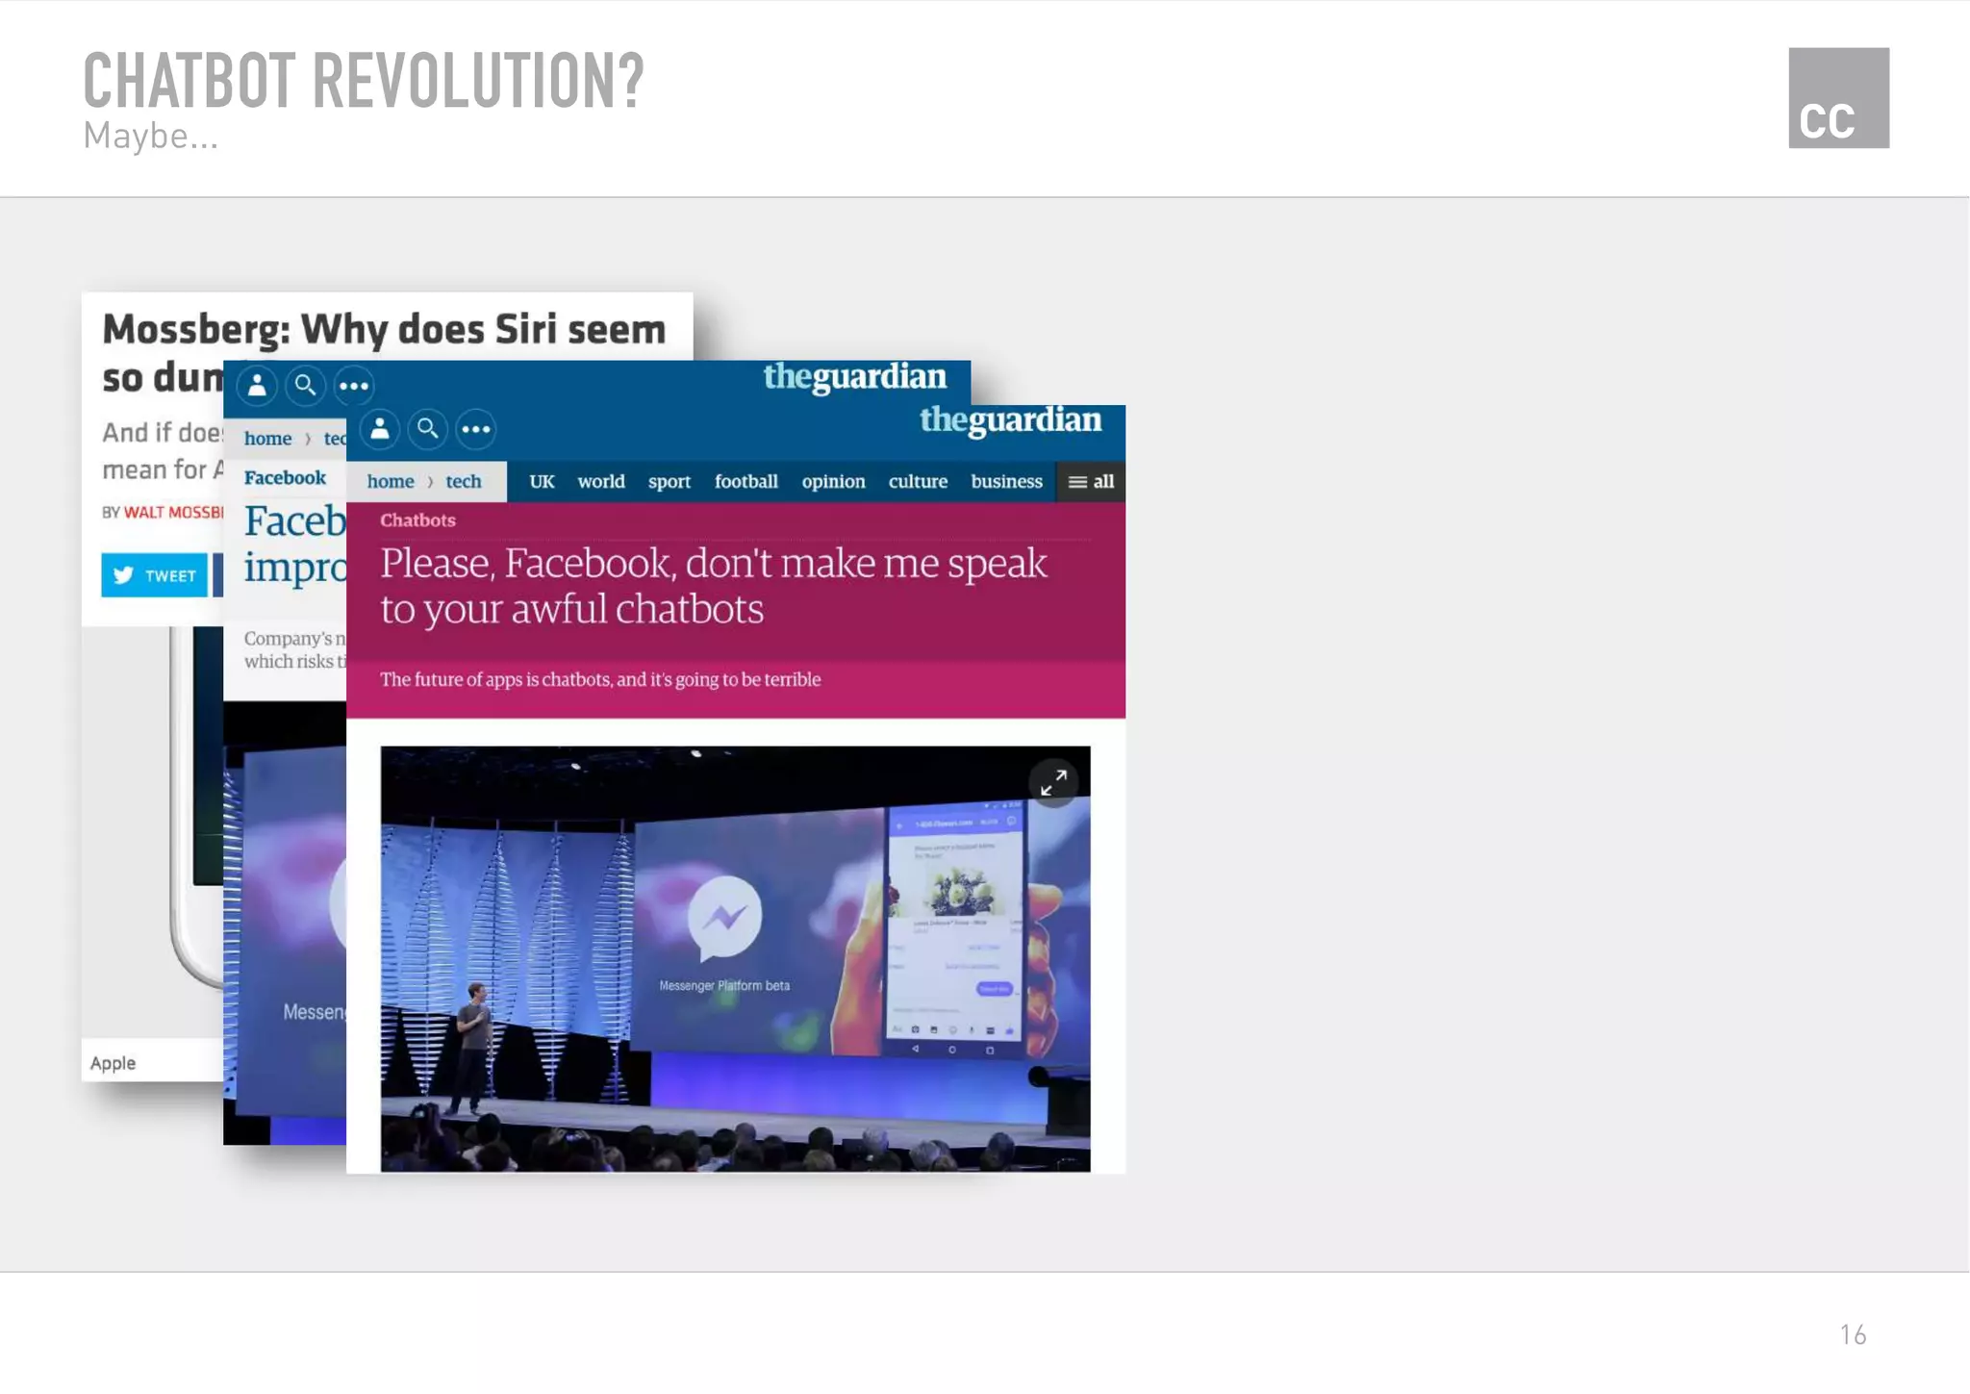Screen dimensions: 1970x1394
Task: Go to home breadcrumb in front Guardian page
Action: coord(391,482)
